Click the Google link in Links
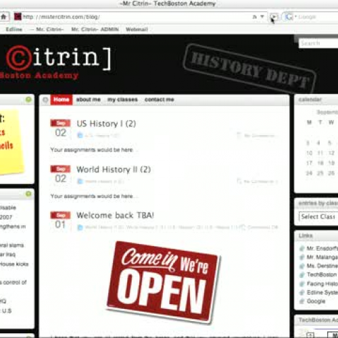 (316, 301)
